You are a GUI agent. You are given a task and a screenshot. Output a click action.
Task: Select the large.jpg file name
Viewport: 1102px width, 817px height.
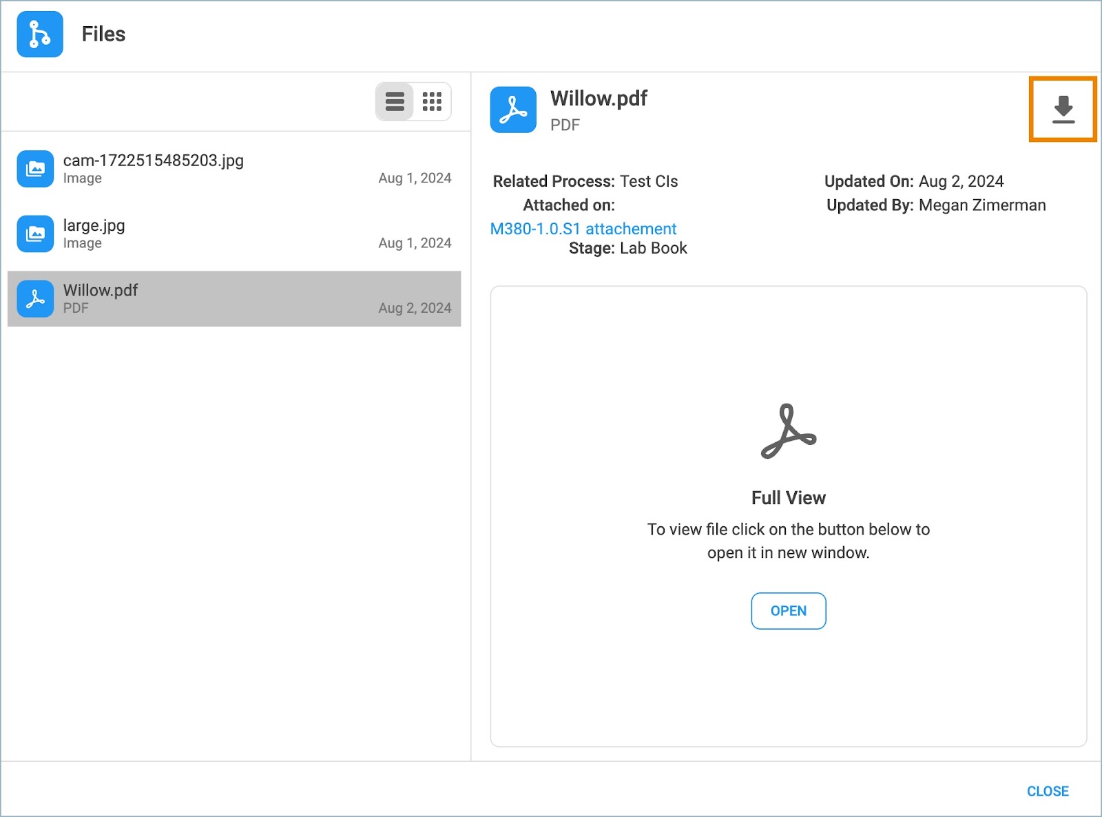pos(94,225)
